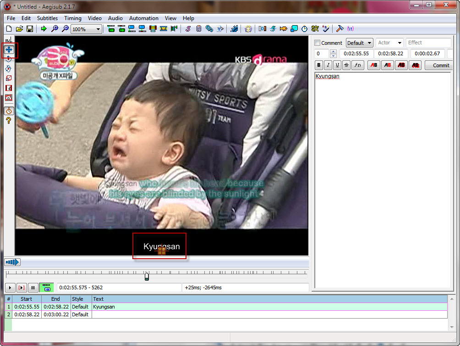Click the Zoom video in magnifier

(x=55, y=29)
